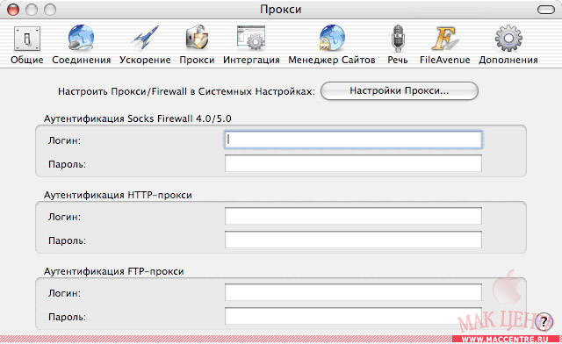Focus Socks Firewall Пароль field
Image resolution: width=562 pixels, height=344 pixels.
coord(353,163)
